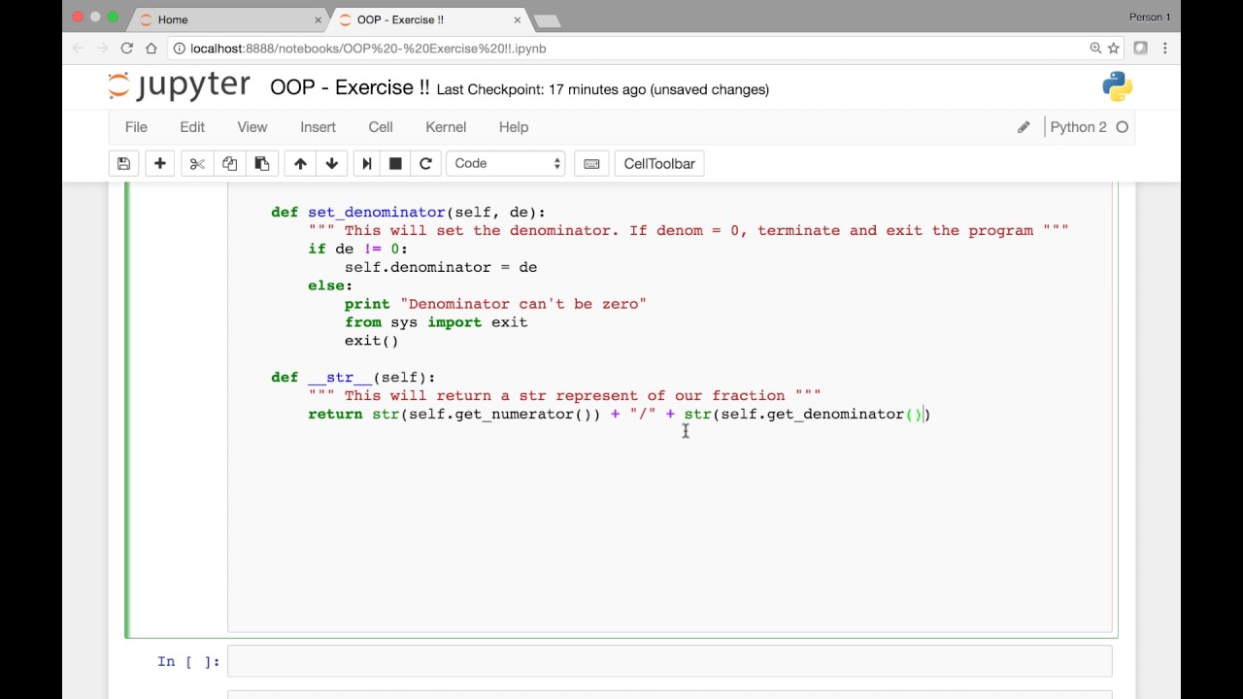
Task: Click the 'def __str__(self):' line
Action: tap(353, 377)
